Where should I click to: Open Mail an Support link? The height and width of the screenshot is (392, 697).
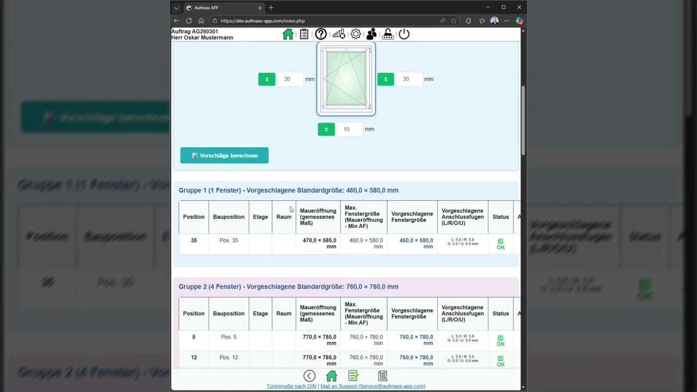point(373,386)
